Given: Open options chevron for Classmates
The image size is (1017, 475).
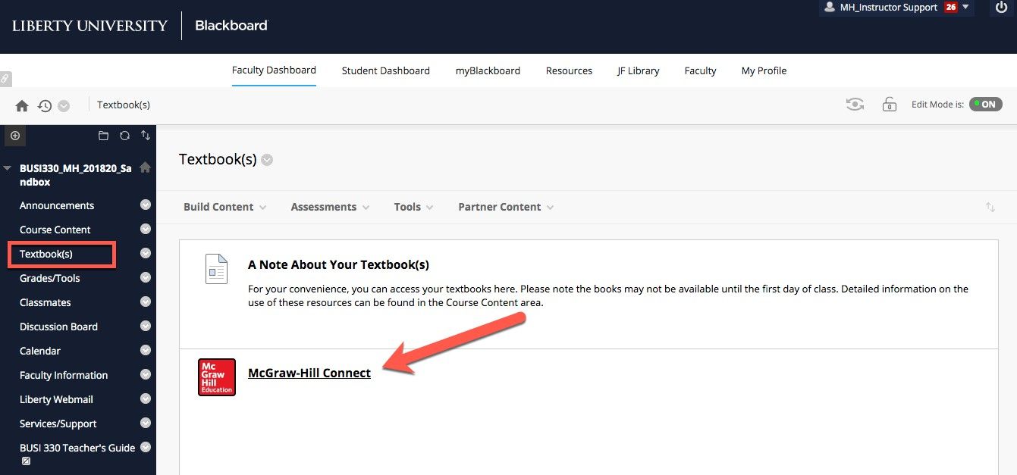Looking at the screenshot, I should point(146,302).
